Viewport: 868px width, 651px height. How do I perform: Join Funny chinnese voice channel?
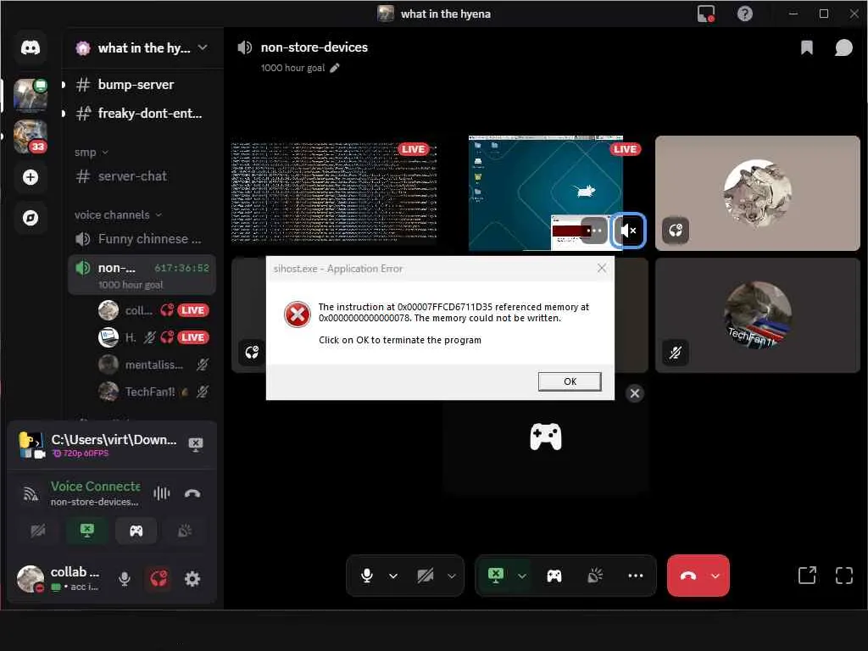(142, 238)
